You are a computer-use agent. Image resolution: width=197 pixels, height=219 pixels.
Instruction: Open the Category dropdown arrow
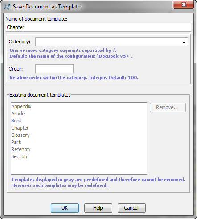tap(184, 42)
